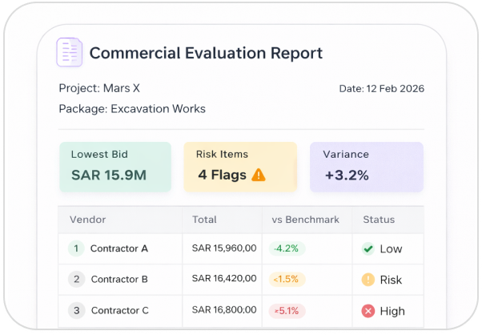Select the Lowest Bid summary card
Image resolution: width=482 pixels, height=335 pixels.
point(115,167)
